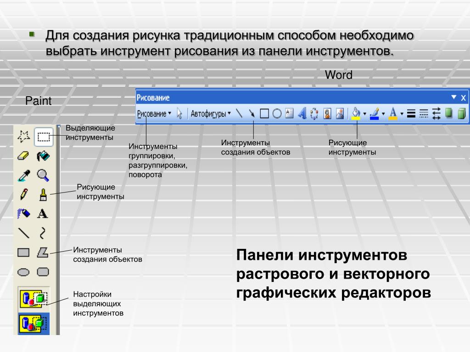Pick the Polygon tool in Paint

(43, 253)
